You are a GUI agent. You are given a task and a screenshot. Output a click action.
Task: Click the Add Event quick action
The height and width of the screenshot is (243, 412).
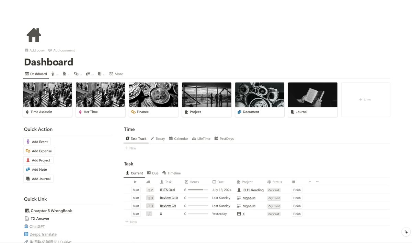[37, 142]
